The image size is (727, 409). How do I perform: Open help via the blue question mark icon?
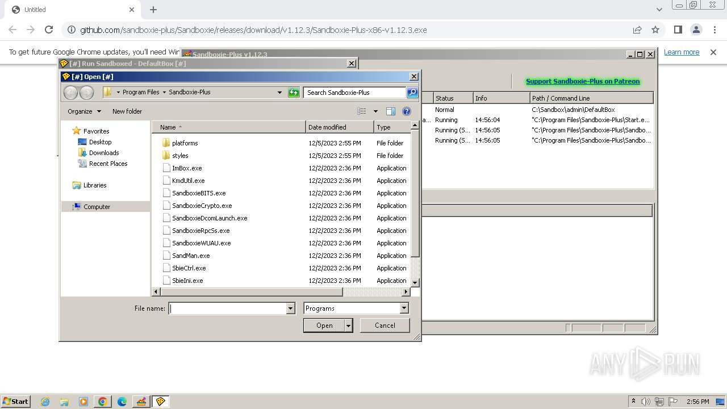tap(407, 111)
